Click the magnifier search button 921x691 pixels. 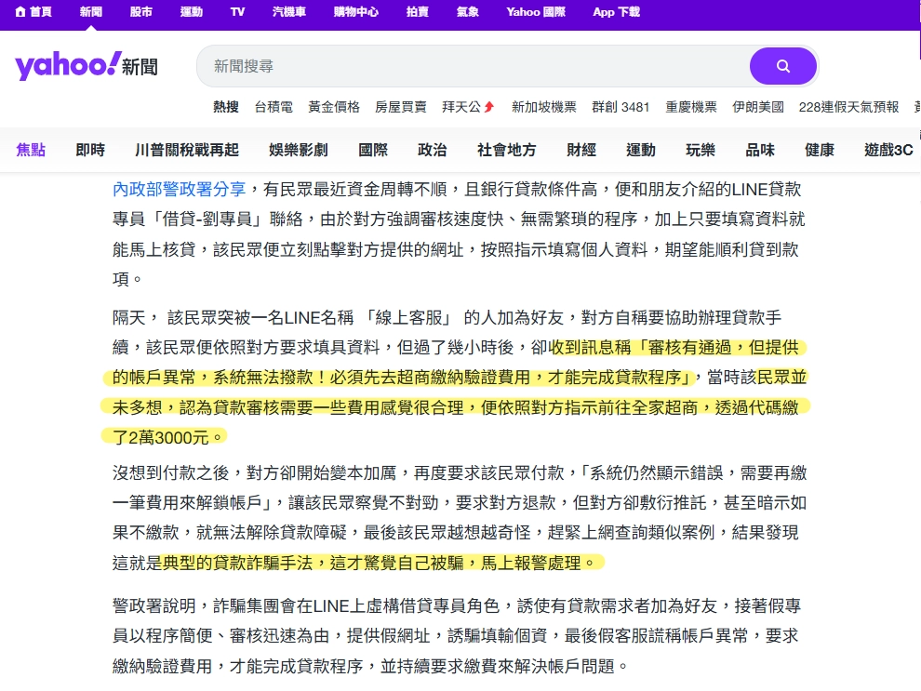(x=782, y=65)
